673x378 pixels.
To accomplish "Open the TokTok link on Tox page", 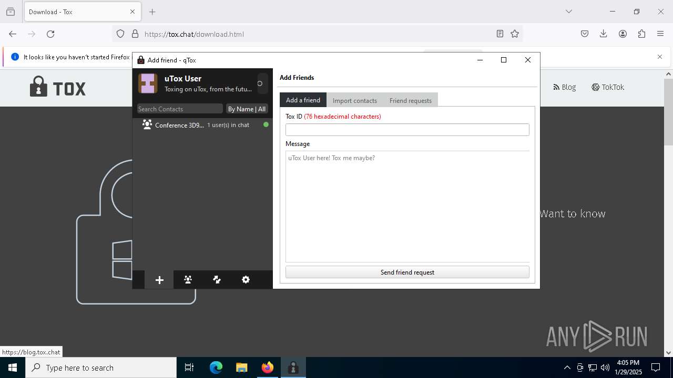I will [x=608, y=87].
